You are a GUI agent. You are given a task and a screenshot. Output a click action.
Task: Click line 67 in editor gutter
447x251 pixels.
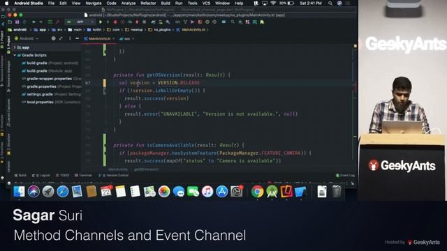click(88, 83)
